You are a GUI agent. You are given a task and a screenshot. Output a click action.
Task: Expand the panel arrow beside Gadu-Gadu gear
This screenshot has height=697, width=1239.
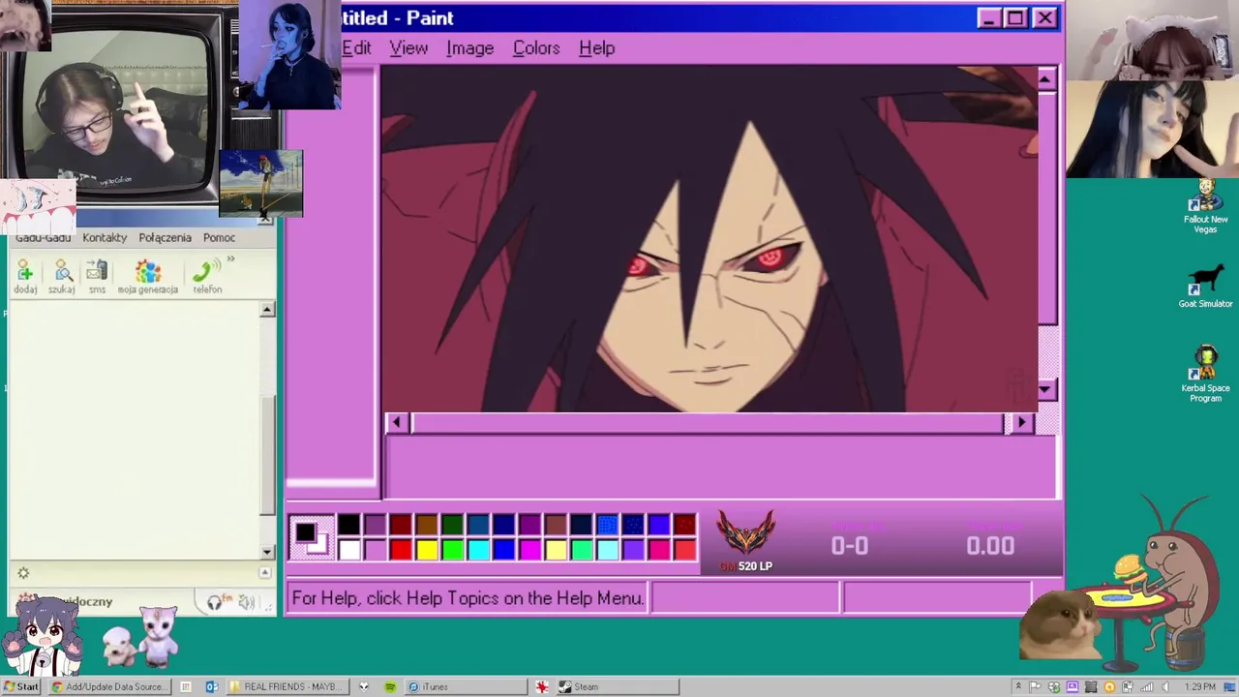click(x=264, y=573)
